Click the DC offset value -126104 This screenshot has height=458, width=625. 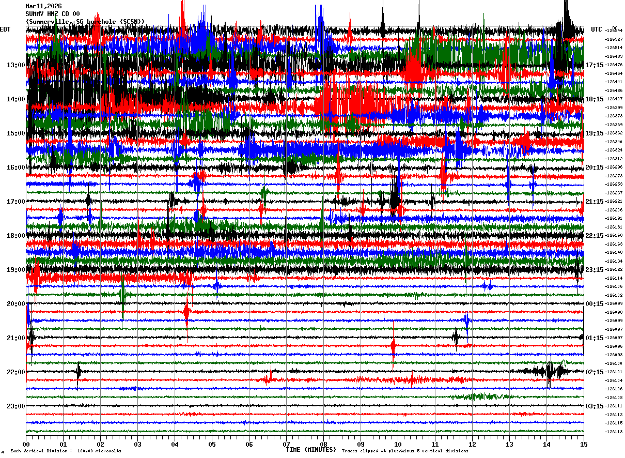[614, 380]
